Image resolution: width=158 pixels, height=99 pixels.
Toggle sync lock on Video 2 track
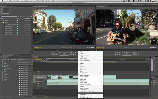39,74
